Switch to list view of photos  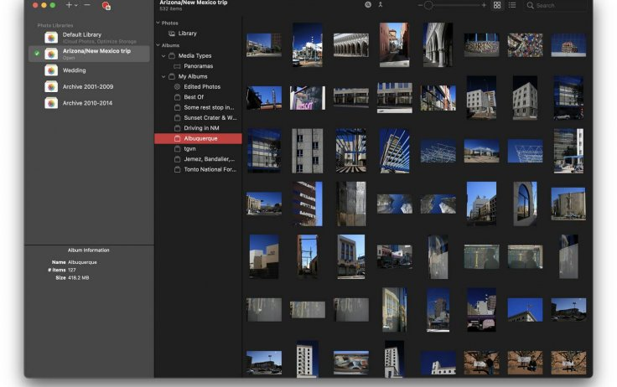[511, 5]
